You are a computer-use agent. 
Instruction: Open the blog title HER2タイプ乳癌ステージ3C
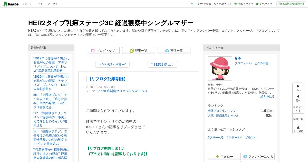[111, 23]
